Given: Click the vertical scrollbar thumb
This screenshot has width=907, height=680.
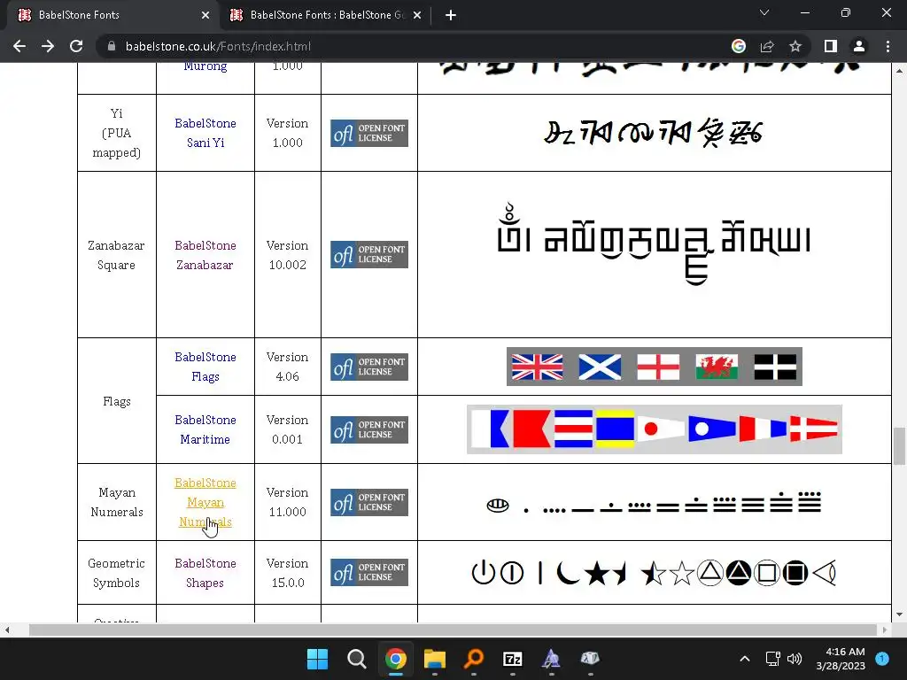Looking at the screenshot, I should tap(899, 446).
